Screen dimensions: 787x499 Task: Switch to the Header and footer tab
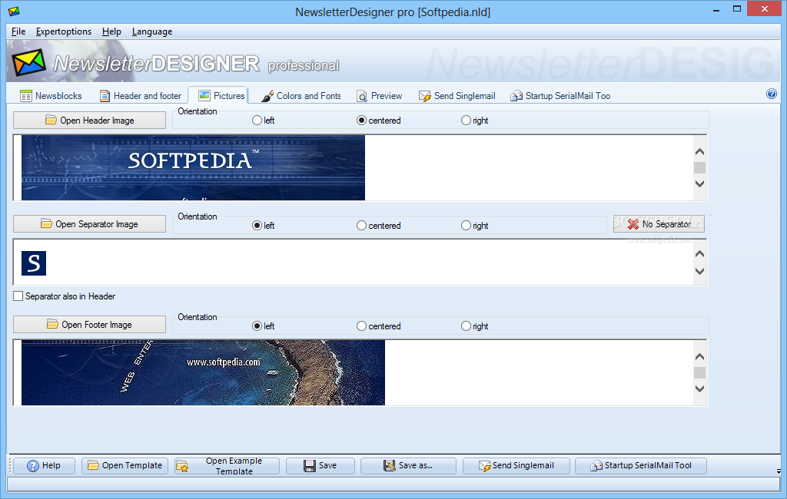(141, 96)
